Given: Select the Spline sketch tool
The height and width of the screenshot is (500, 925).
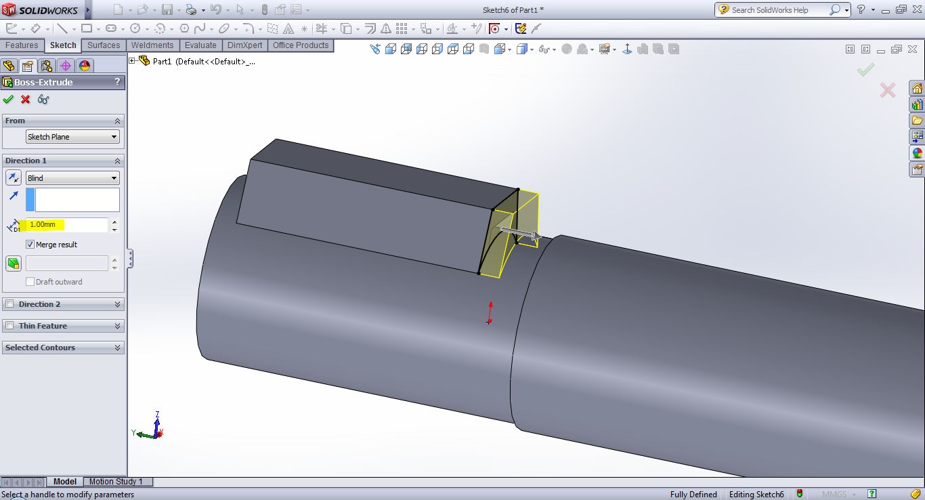Looking at the screenshot, I should point(199,28).
